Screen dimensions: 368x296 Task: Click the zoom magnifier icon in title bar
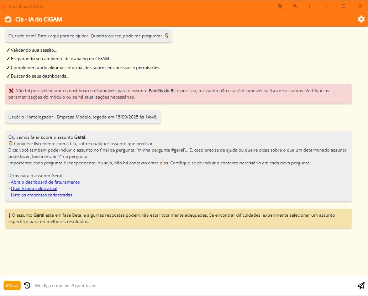point(295,6)
